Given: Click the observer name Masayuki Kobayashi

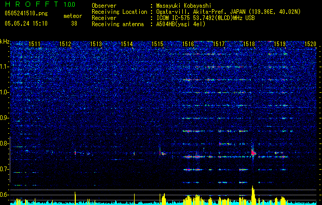Looking at the screenshot, I should tap(184, 6).
